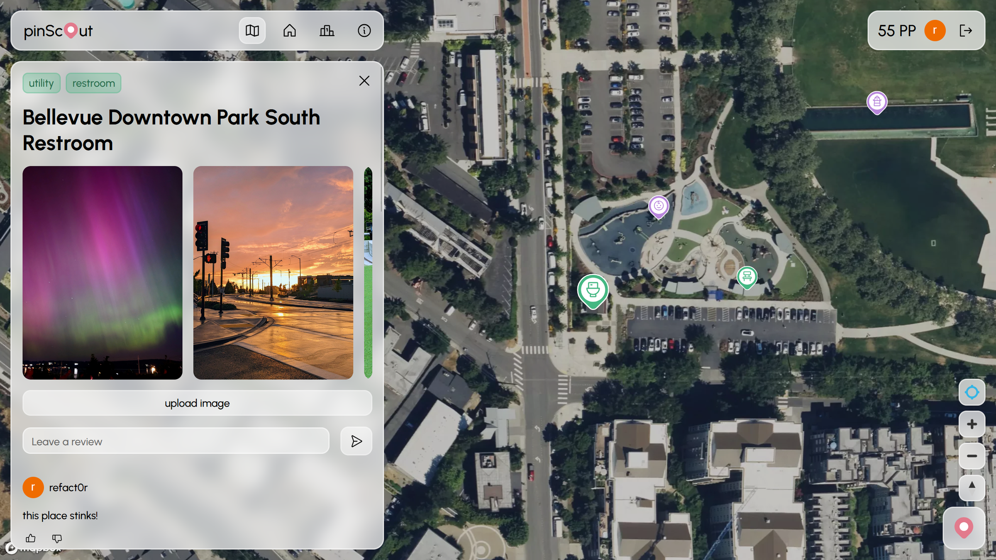This screenshot has height=560, width=996.
Task: Open the green bench marker in the park
Action: (x=747, y=276)
